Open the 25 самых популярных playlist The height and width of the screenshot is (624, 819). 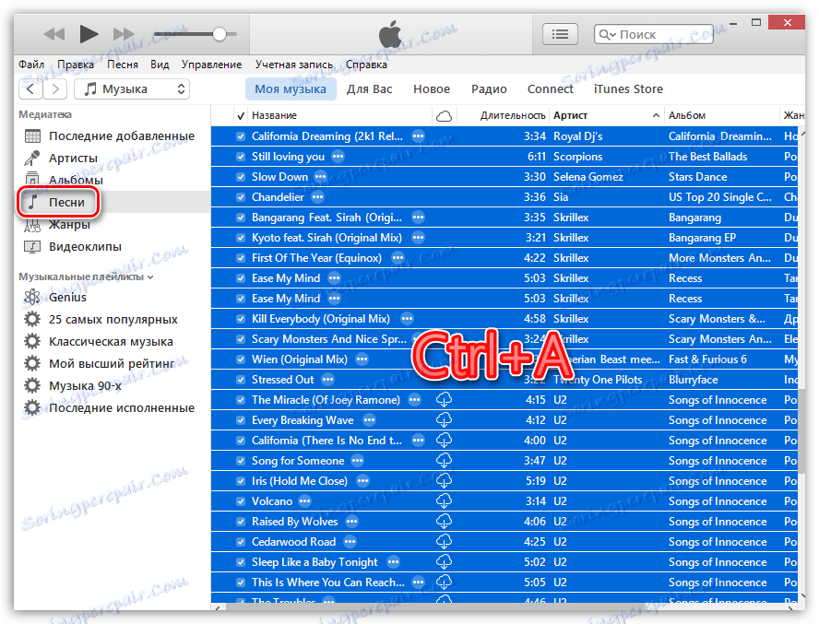pyautogui.click(x=113, y=320)
